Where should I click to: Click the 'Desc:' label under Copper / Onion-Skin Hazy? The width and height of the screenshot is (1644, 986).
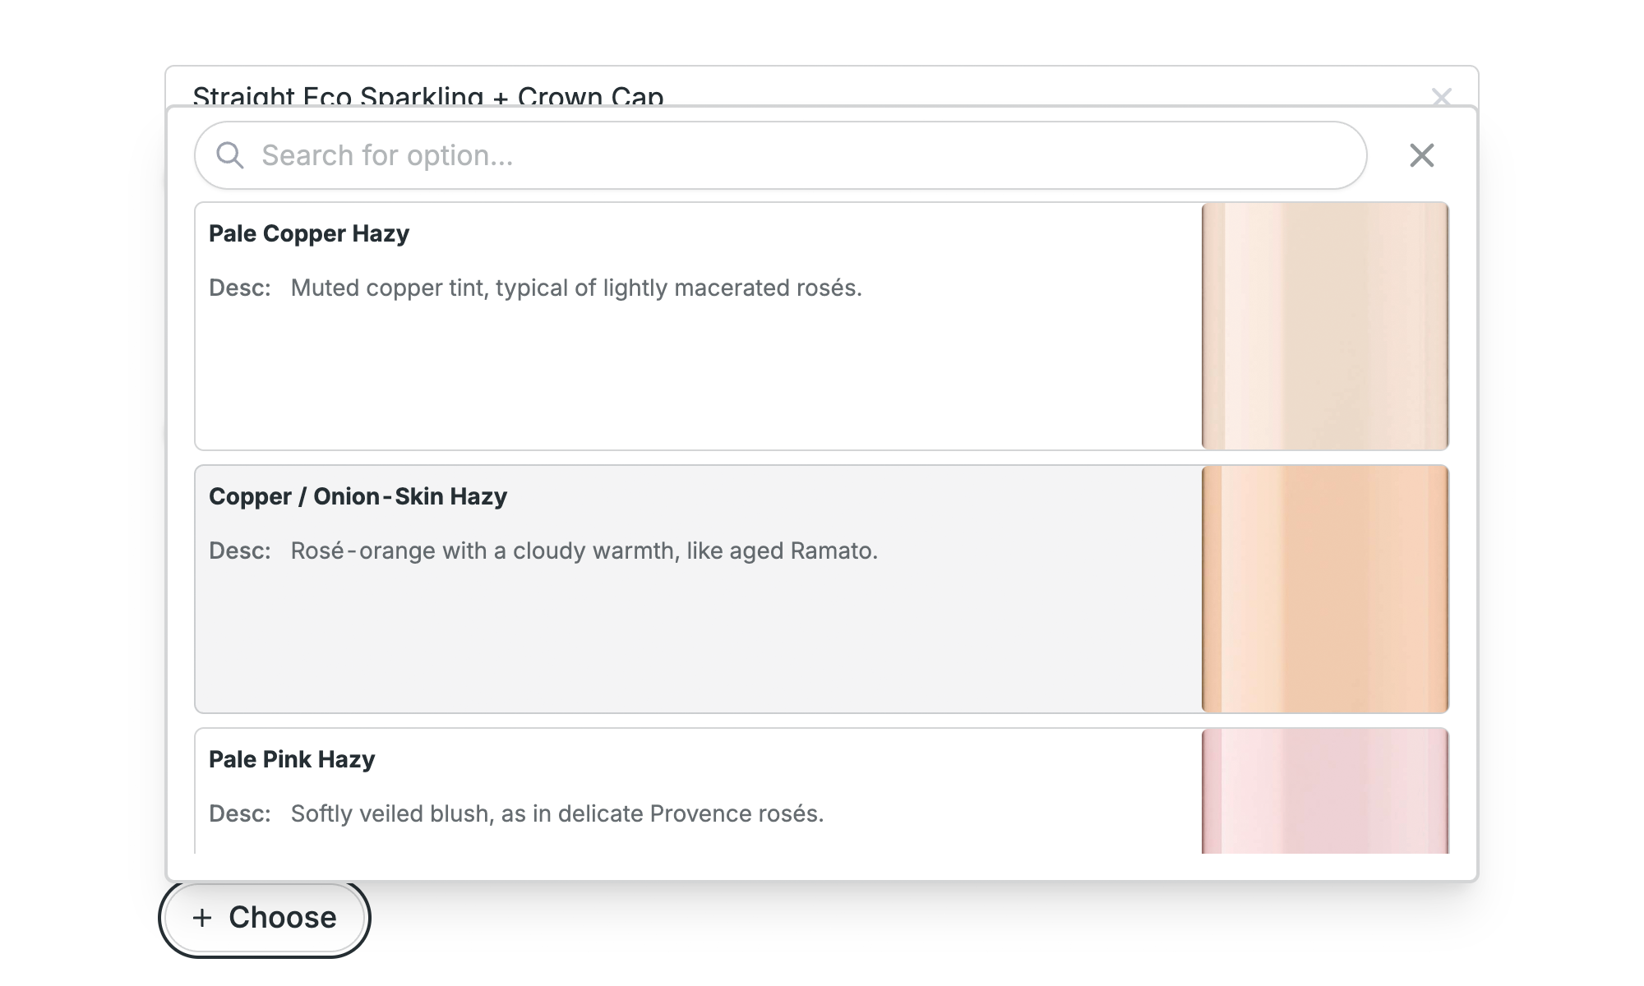point(240,551)
